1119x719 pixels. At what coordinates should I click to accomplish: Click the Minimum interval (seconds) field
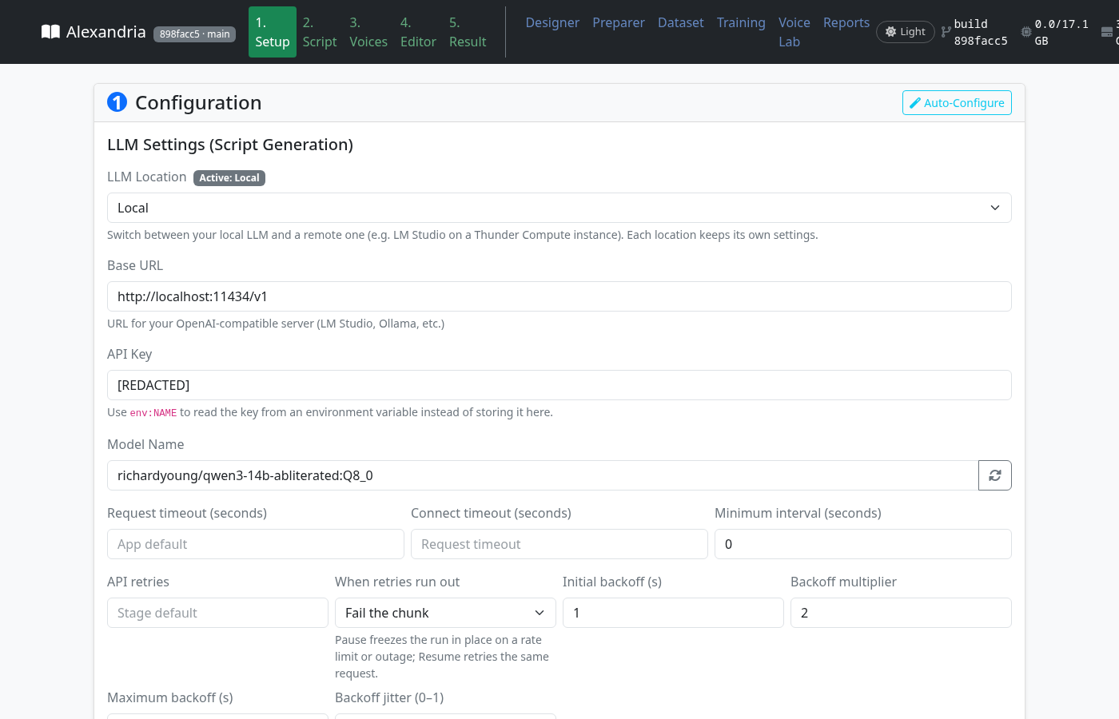click(x=863, y=544)
